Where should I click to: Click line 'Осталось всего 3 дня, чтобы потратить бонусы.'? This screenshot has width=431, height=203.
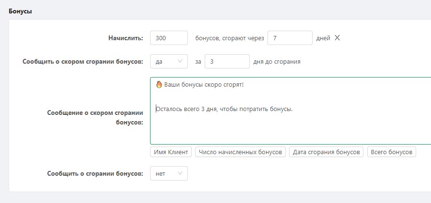click(224, 109)
